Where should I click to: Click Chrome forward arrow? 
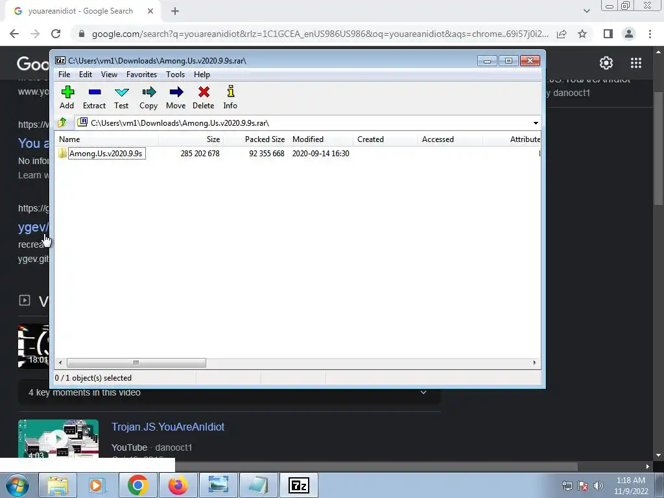pos(35,34)
